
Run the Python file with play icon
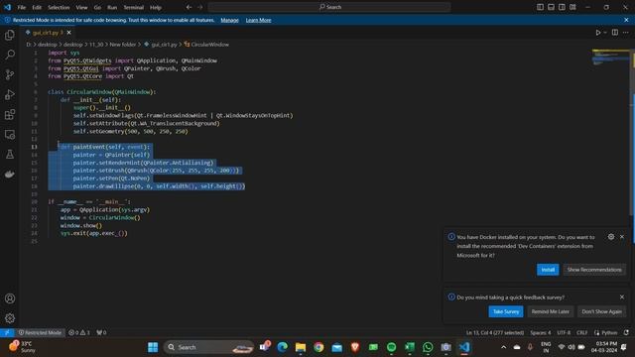597,33
